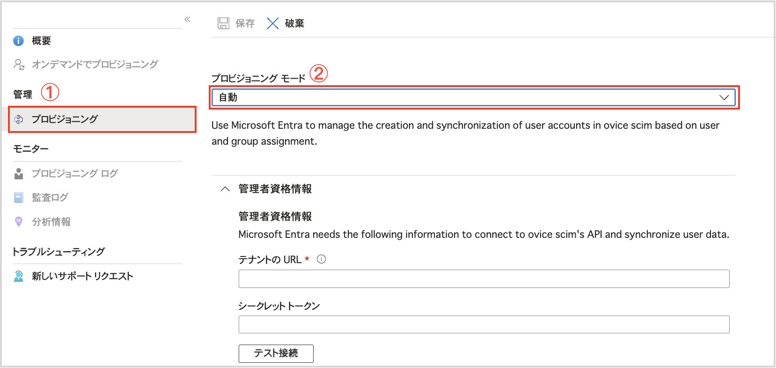Open 分析情報 menu item

coord(51,222)
